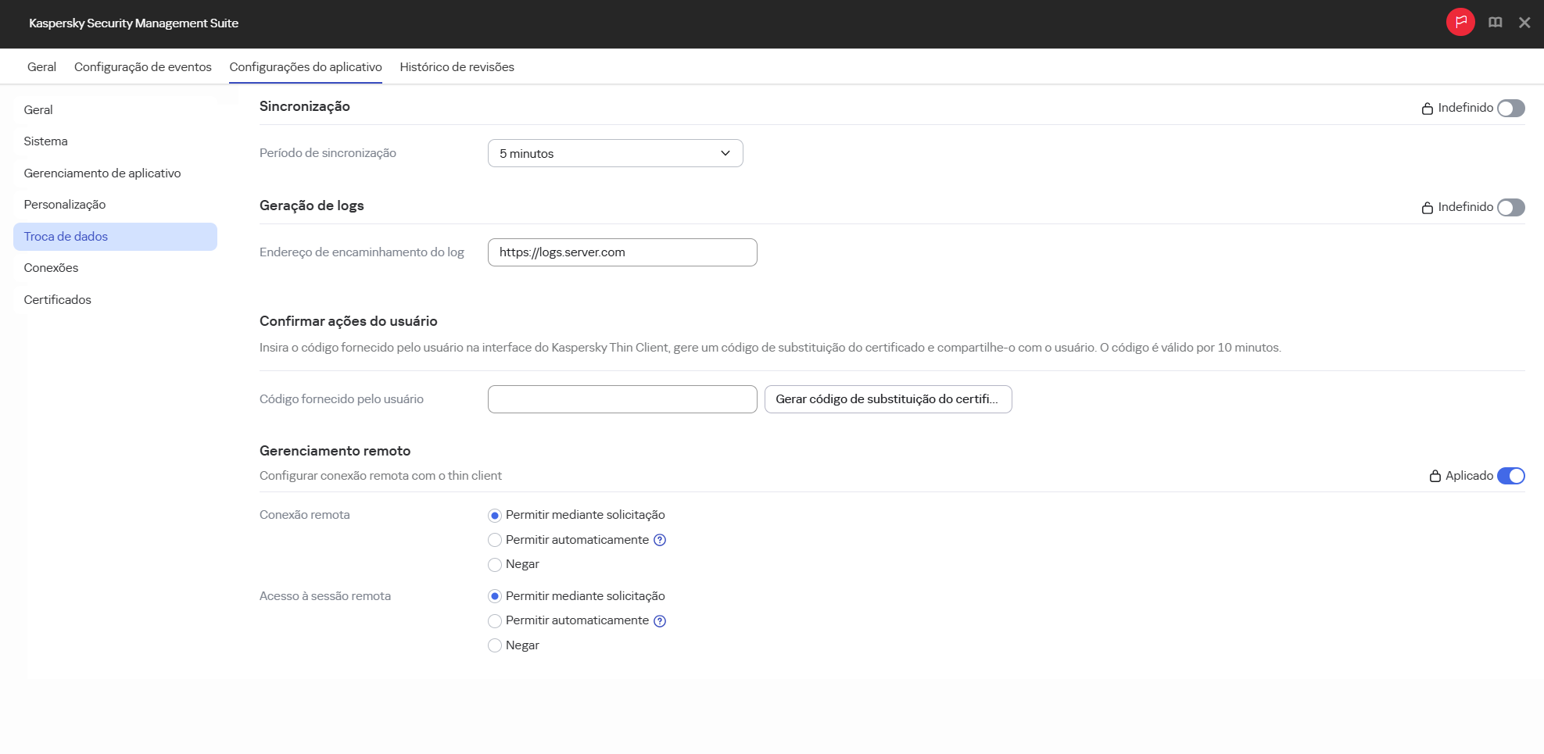The width and height of the screenshot is (1544, 754).
Task: Click the lock icon next to Geração de logs
Action: click(1428, 207)
